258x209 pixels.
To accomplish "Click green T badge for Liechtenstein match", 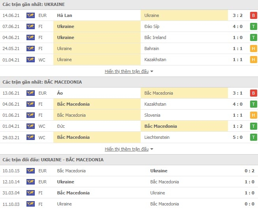I will [x=253, y=137].
